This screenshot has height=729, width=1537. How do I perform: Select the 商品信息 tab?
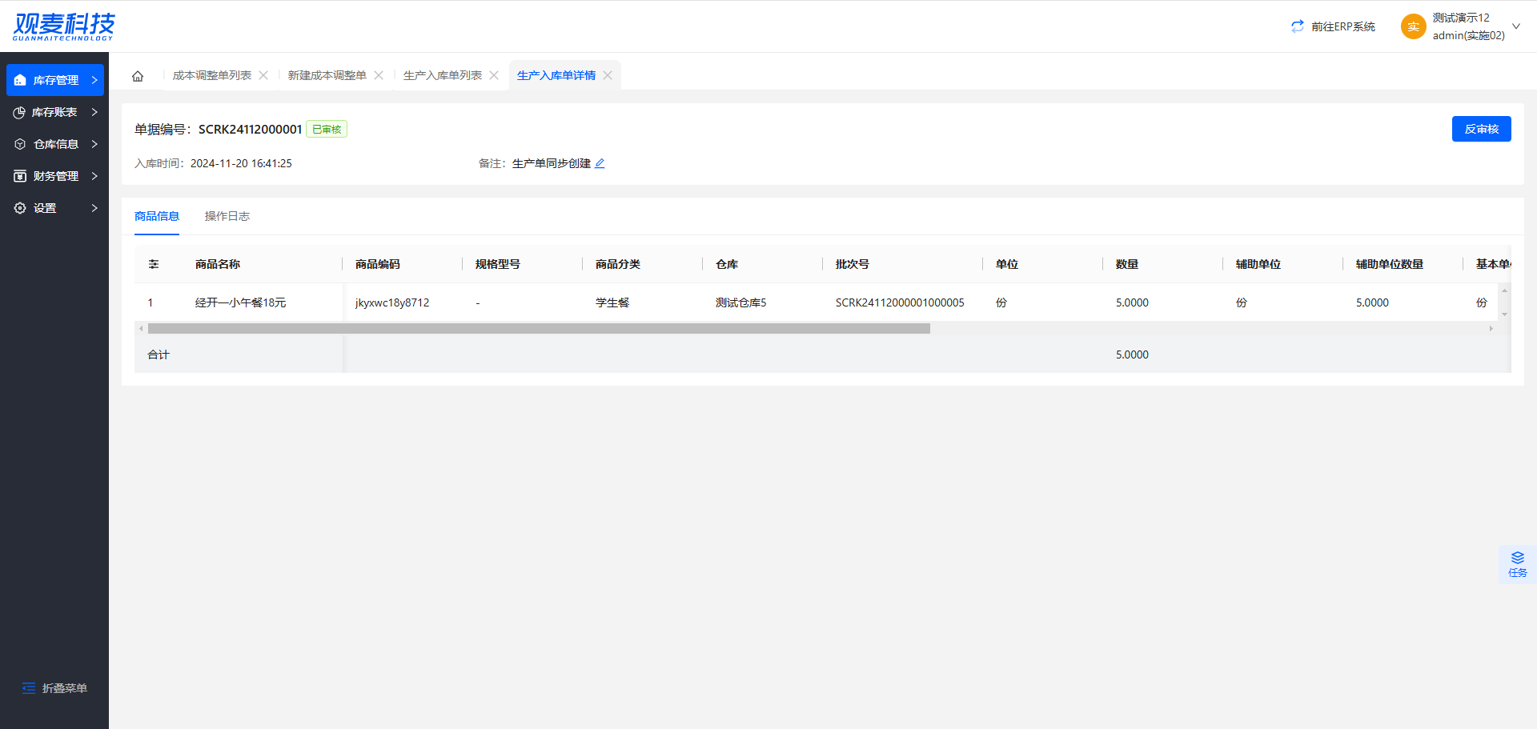pyautogui.click(x=157, y=216)
